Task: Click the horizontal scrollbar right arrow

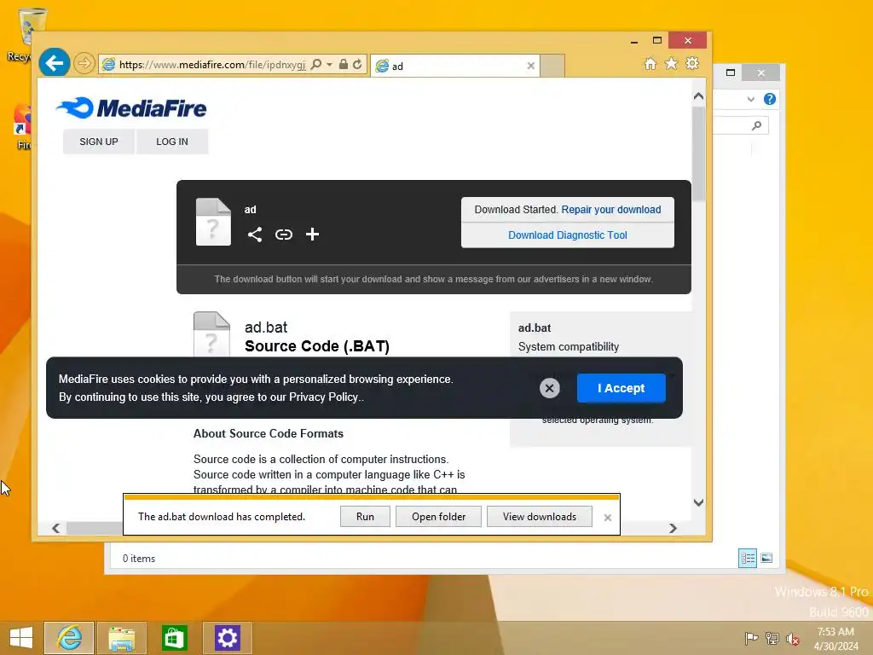Action: coord(673,528)
